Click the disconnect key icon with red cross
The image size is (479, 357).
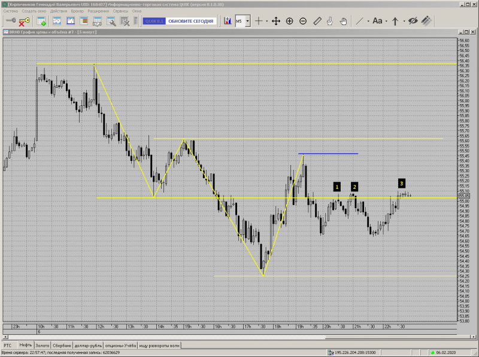click(x=24, y=21)
